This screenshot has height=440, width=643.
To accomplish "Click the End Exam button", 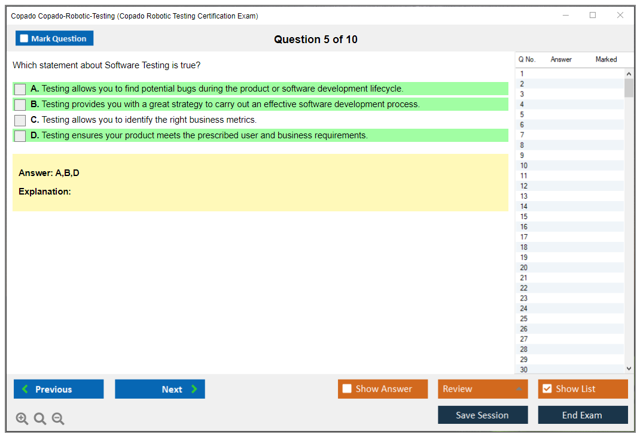I will click(583, 415).
